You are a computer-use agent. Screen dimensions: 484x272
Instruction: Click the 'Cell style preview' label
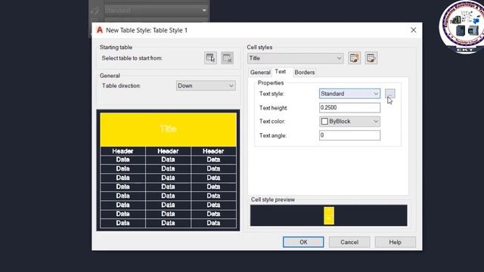(273, 199)
